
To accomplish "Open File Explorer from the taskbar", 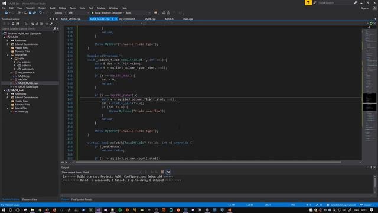I will [x=32, y=210].
